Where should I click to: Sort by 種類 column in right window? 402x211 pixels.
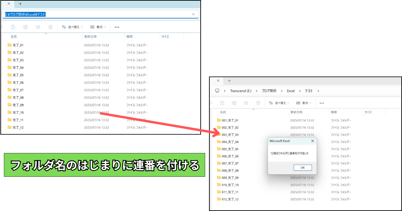(x=334, y=112)
